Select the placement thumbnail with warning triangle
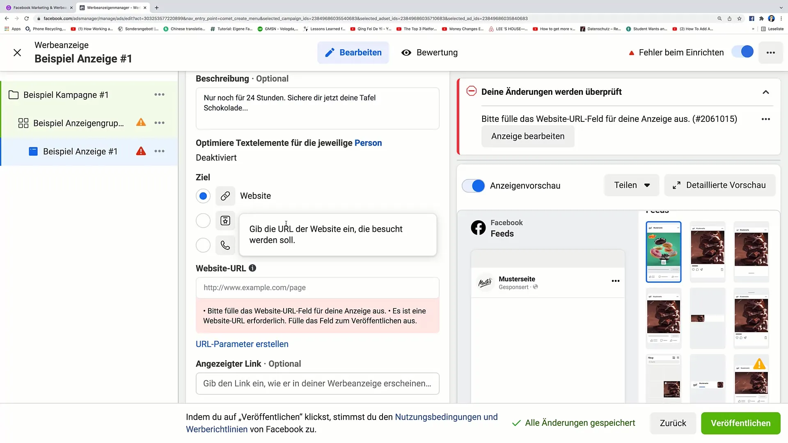Viewport: 788px width, 443px height. tap(751, 379)
